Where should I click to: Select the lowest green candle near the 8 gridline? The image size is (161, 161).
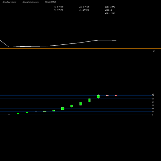pyautogui.click(x=9, y=114)
